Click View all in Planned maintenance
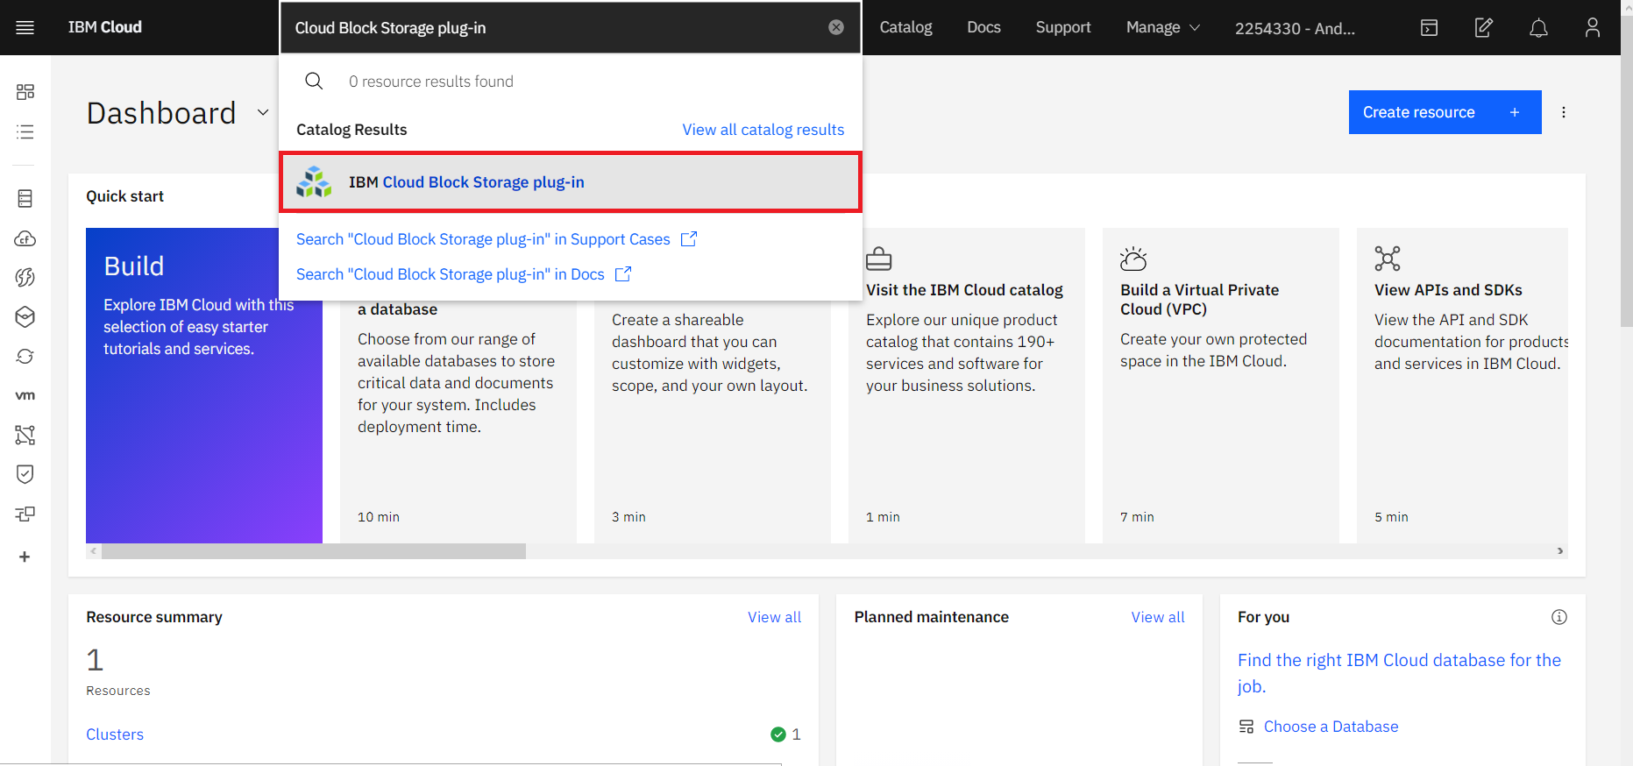 (1157, 617)
